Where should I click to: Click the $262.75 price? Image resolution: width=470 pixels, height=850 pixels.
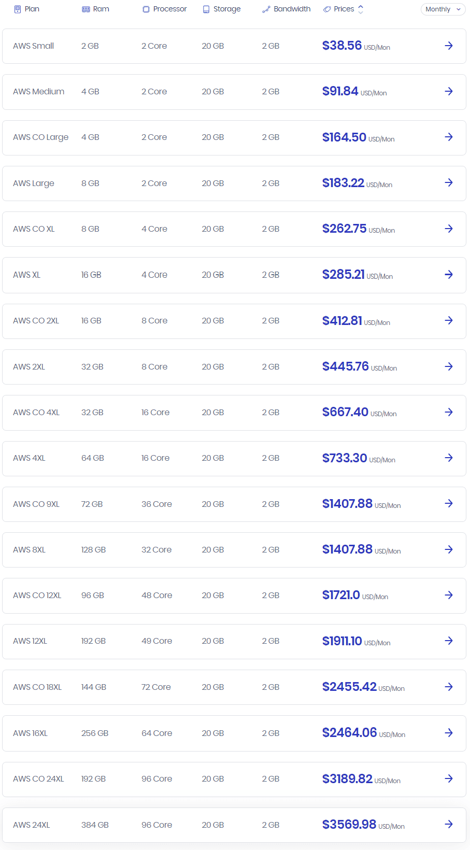click(345, 229)
